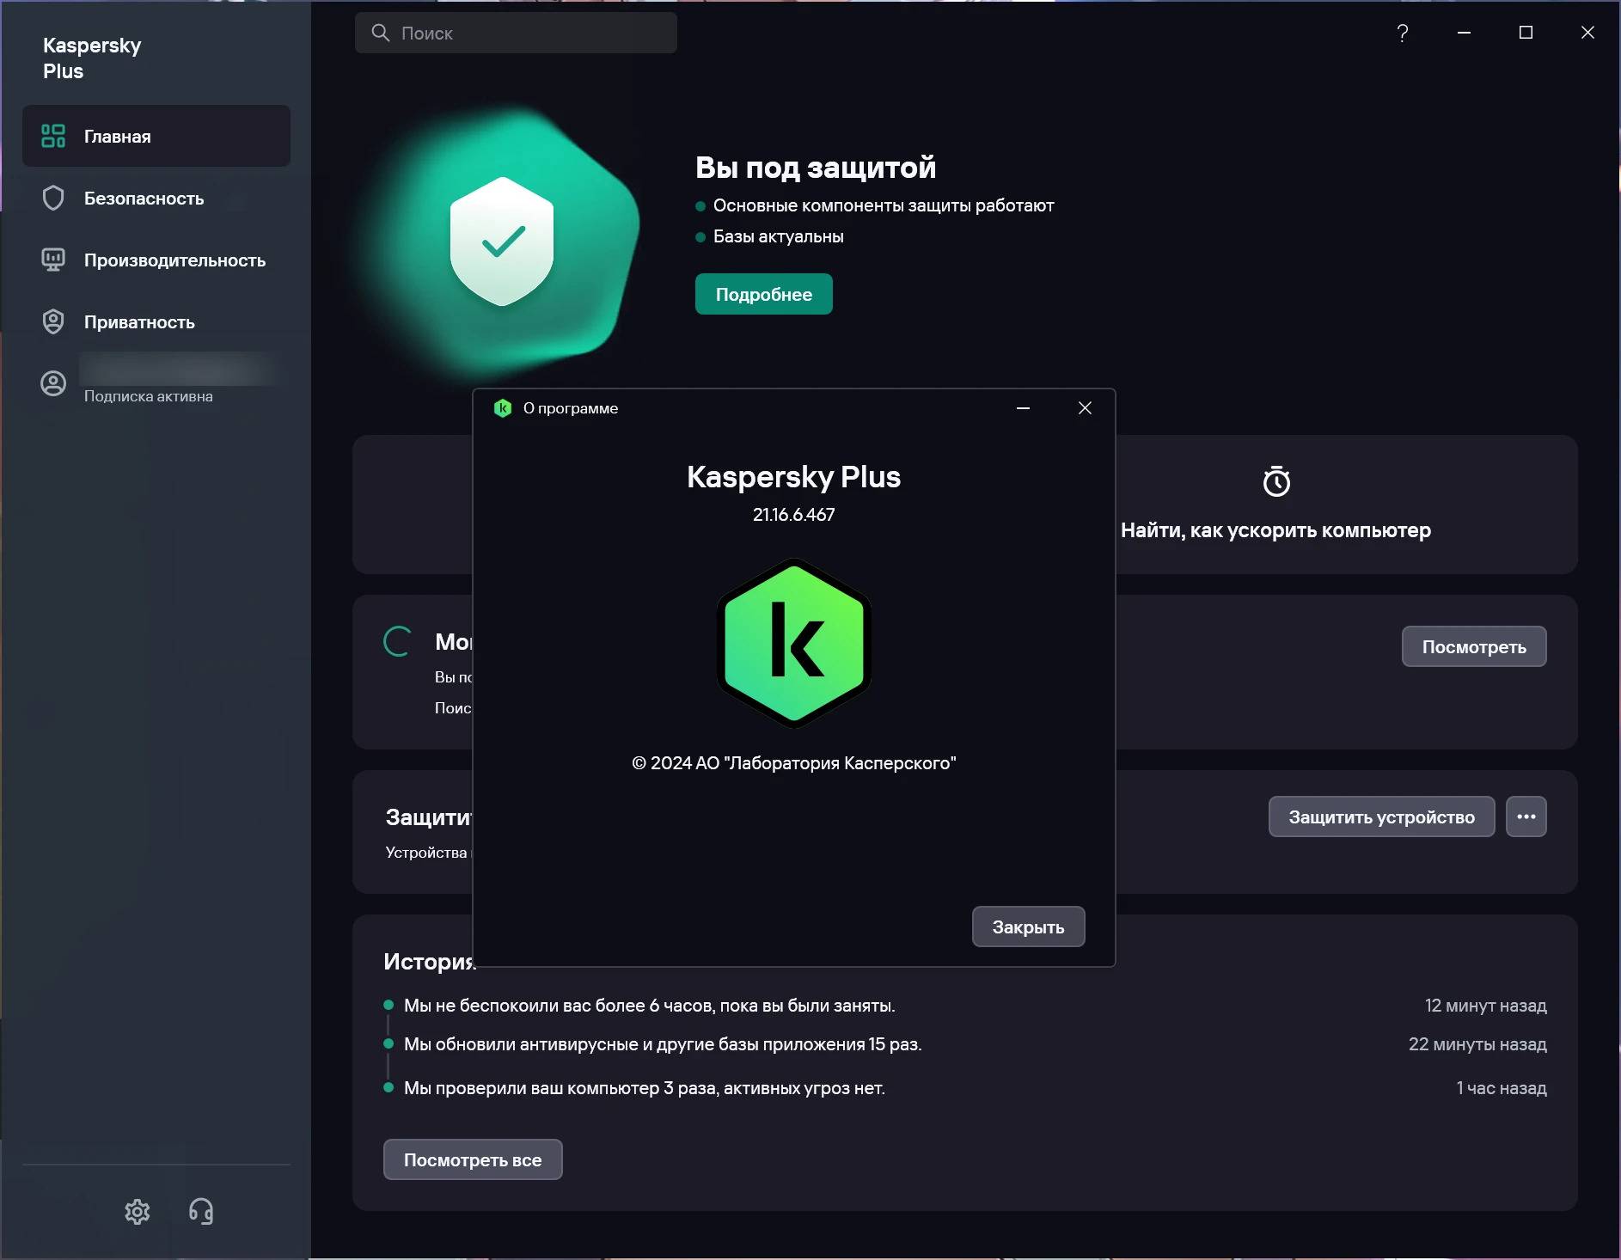Click history entry about 6 часов
The image size is (1621, 1260).
click(650, 1006)
